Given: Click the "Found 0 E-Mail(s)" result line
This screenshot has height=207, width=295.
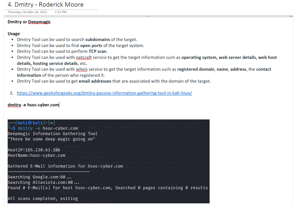Looking at the screenshot, I should click(108, 188).
